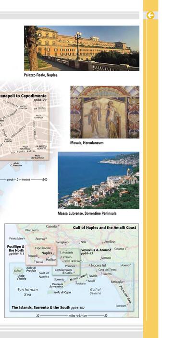Click Gulf of Naples and the Amalfi Coast title
175x338 pixels.
pyautogui.click(x=104, y=227)
